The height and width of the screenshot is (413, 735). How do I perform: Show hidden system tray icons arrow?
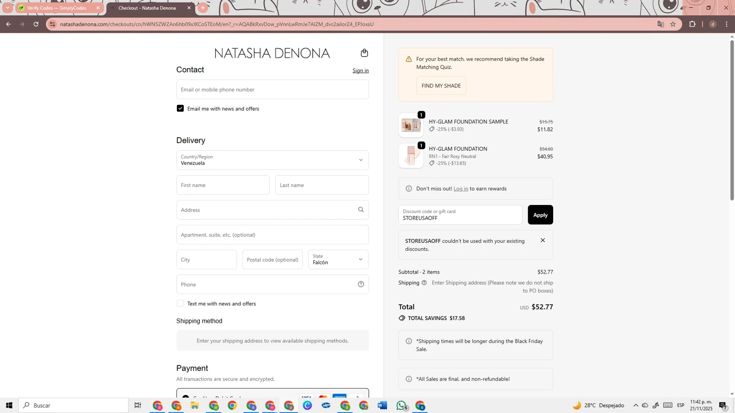pyautogui.click(x=636, y=406)
